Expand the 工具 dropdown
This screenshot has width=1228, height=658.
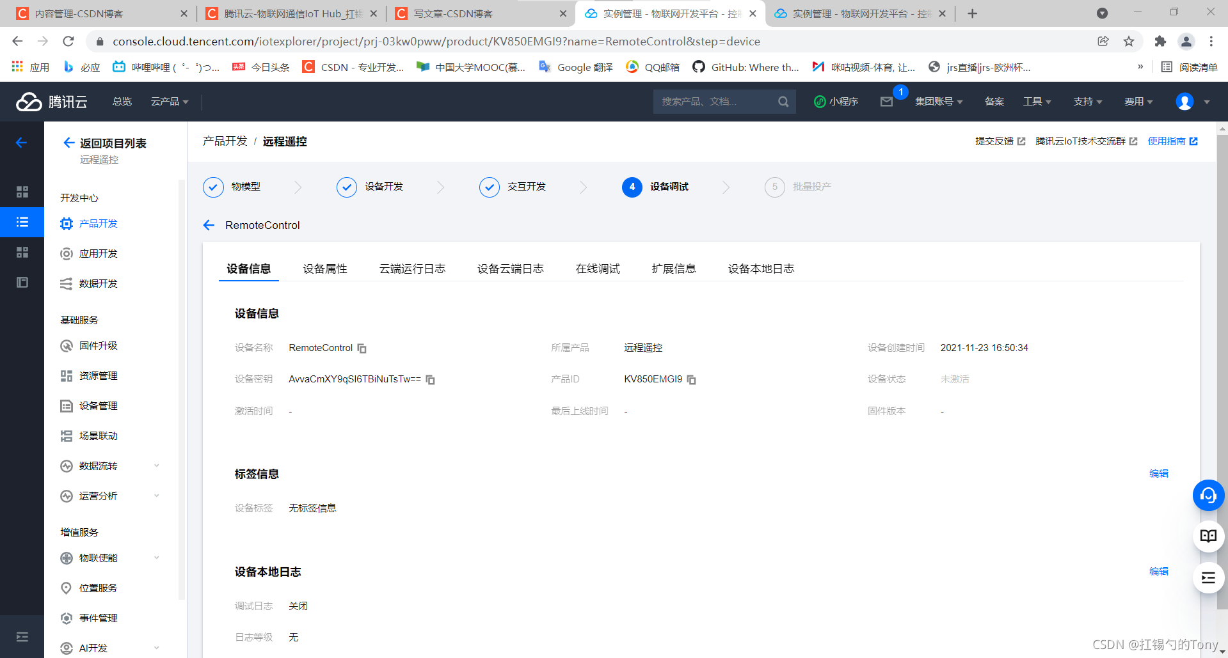click(1037, 102)
